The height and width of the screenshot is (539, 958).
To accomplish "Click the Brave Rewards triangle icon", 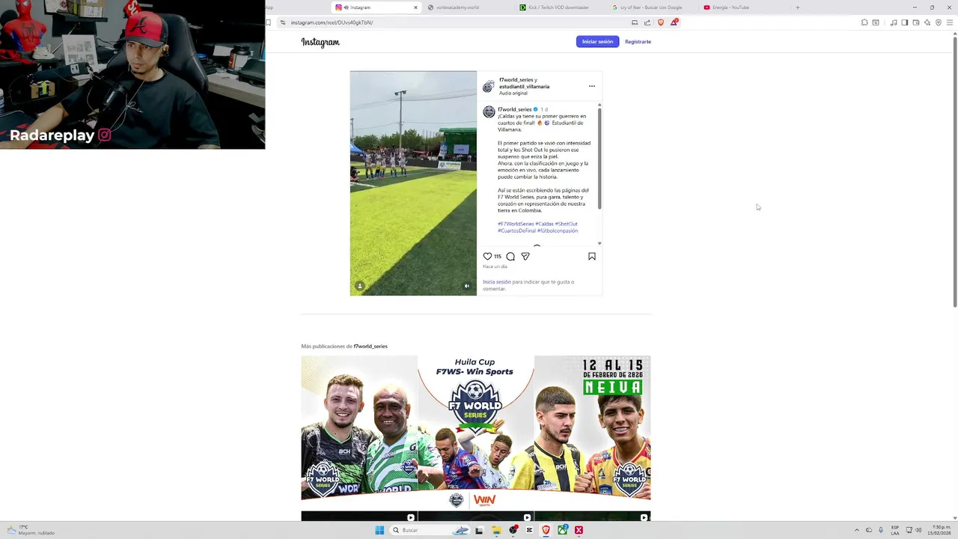I will pos(674,22).
